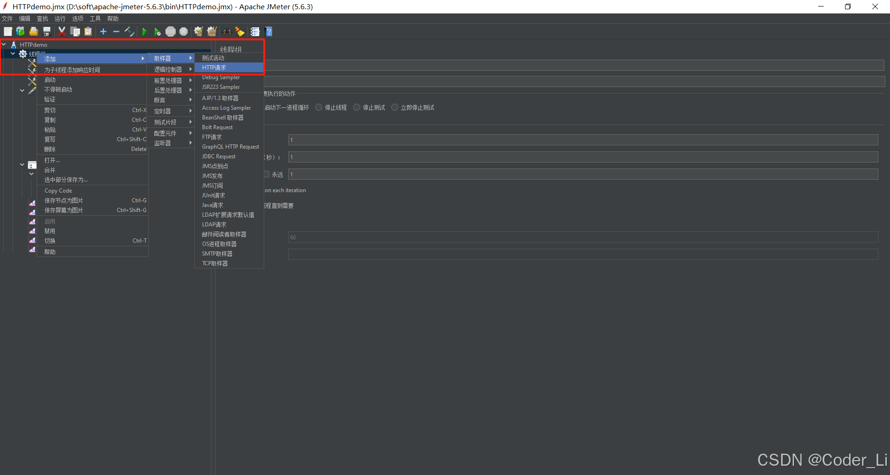The image size is (890, 475).
Task: Click the Start no pauses icon
Action: click(158, 31)
